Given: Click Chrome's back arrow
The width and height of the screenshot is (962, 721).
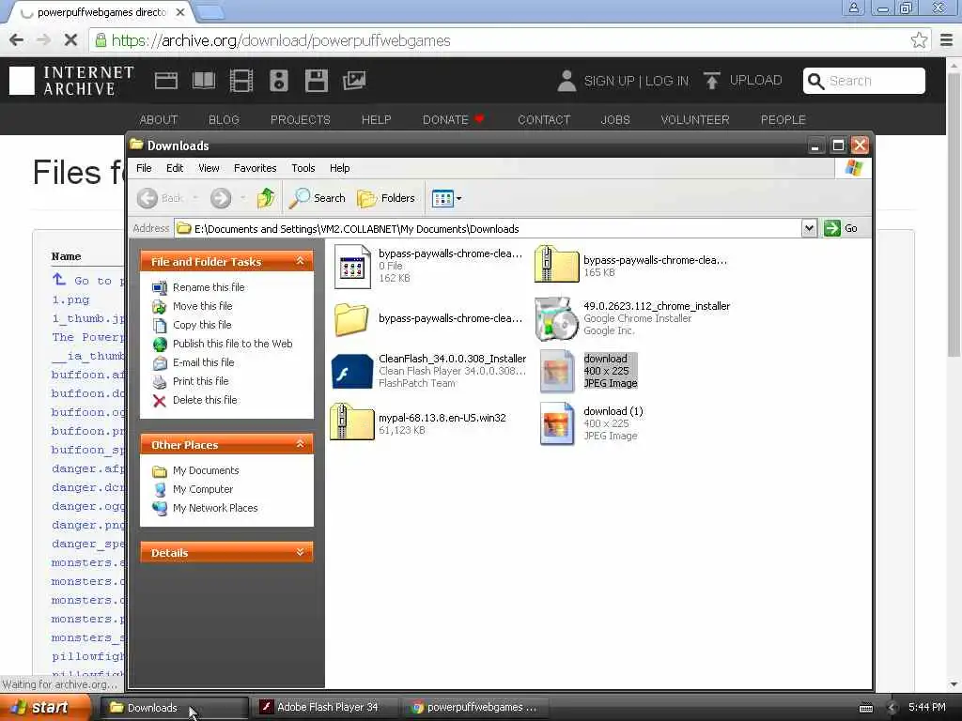Looking at the screenshot, I should [16, 40].
